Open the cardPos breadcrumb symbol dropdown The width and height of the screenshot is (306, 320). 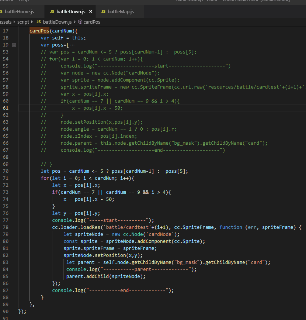click(x=91, y=22)
